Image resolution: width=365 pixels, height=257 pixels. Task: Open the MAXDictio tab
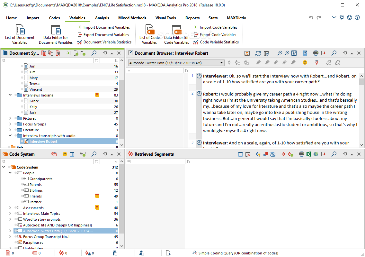tap(236, 18)
